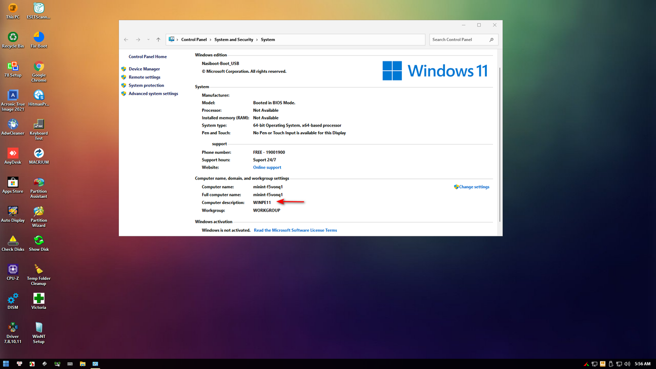Screen dimensions: 656x369
Task: Click FREE - 19001900 phone number
Action: click(x=269, y=152)
